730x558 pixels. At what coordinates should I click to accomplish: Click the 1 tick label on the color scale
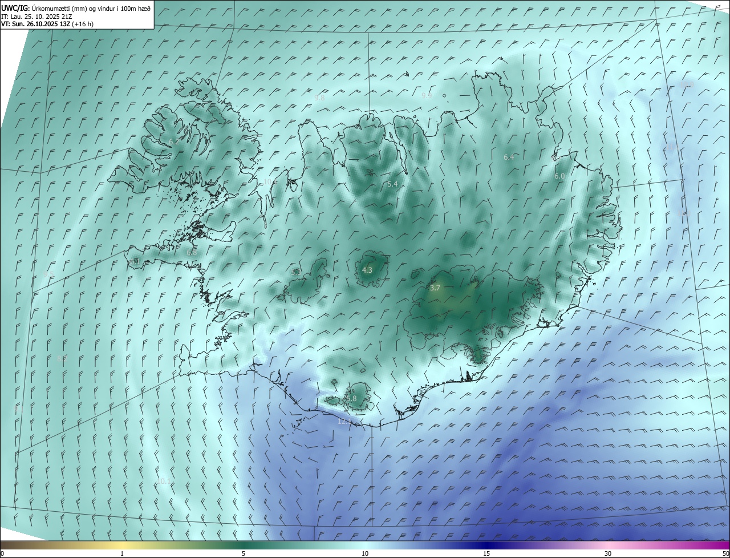[122, 553]
